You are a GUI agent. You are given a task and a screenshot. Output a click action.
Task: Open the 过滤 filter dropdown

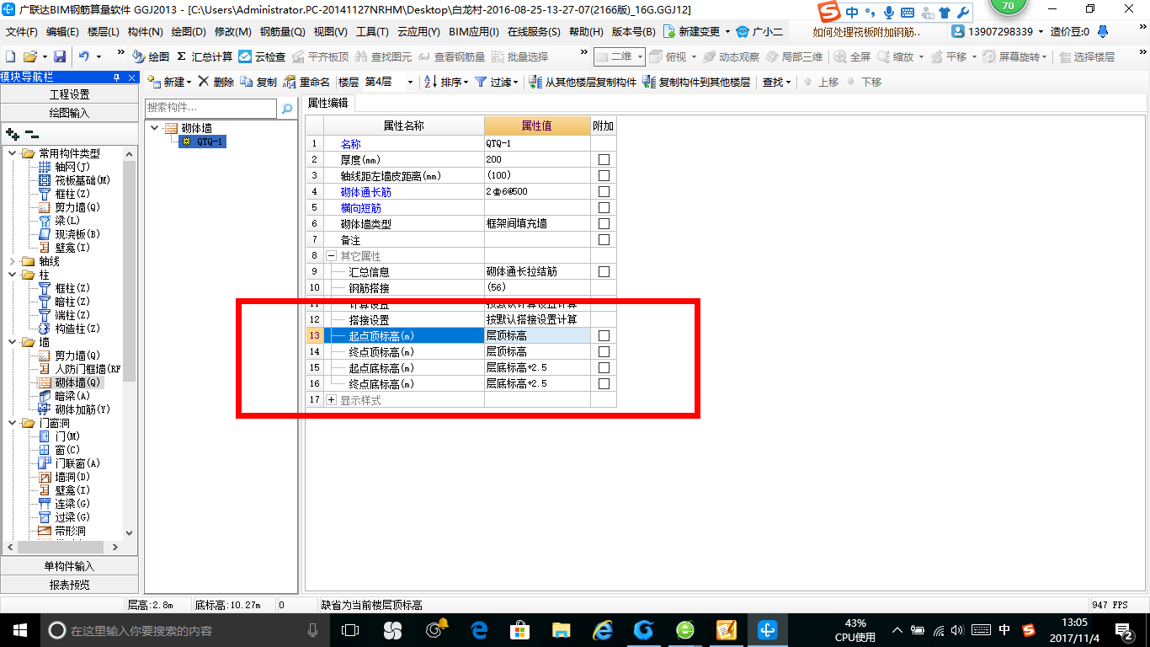(x=496, y=82)
